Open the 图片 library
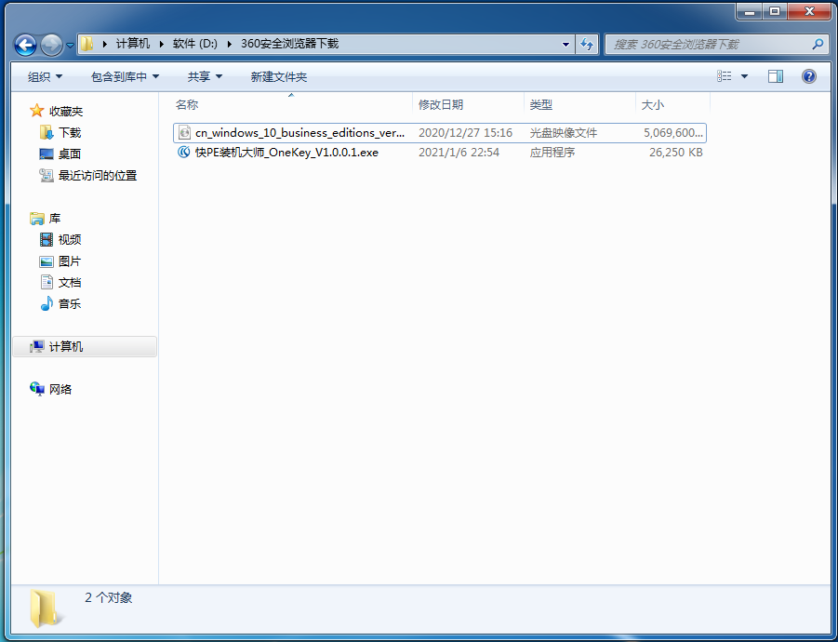 pos(70,261)
